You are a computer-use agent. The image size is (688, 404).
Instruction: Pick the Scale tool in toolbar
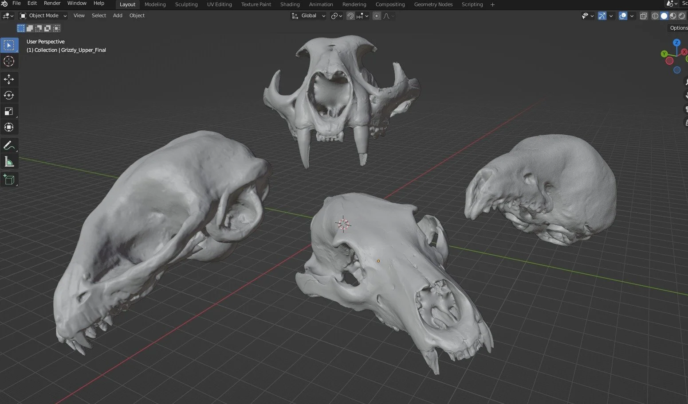(9, 111)
